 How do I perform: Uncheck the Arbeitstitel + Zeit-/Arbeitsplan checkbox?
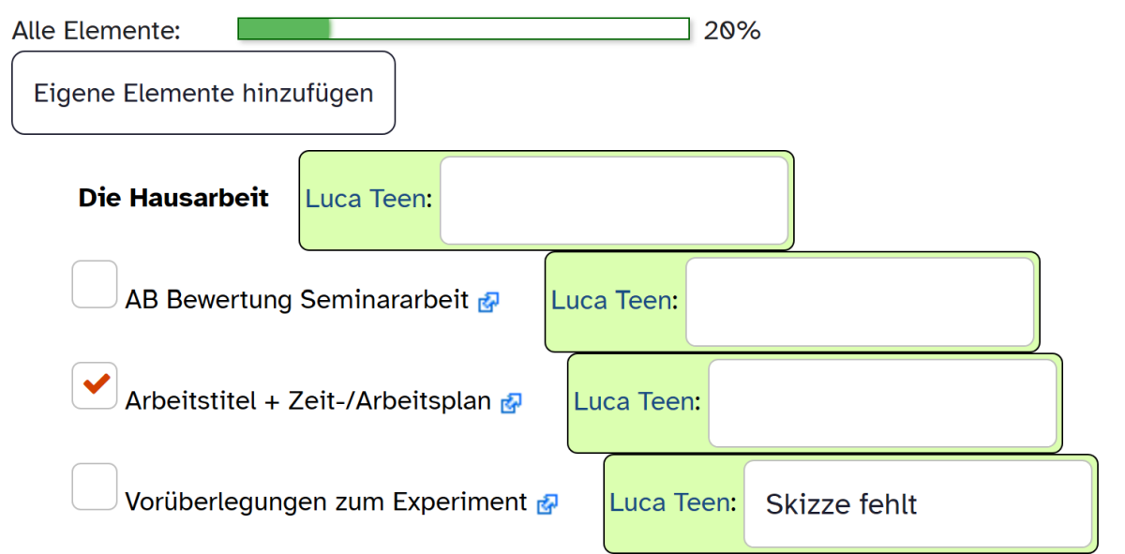click(x=95, y=385)
